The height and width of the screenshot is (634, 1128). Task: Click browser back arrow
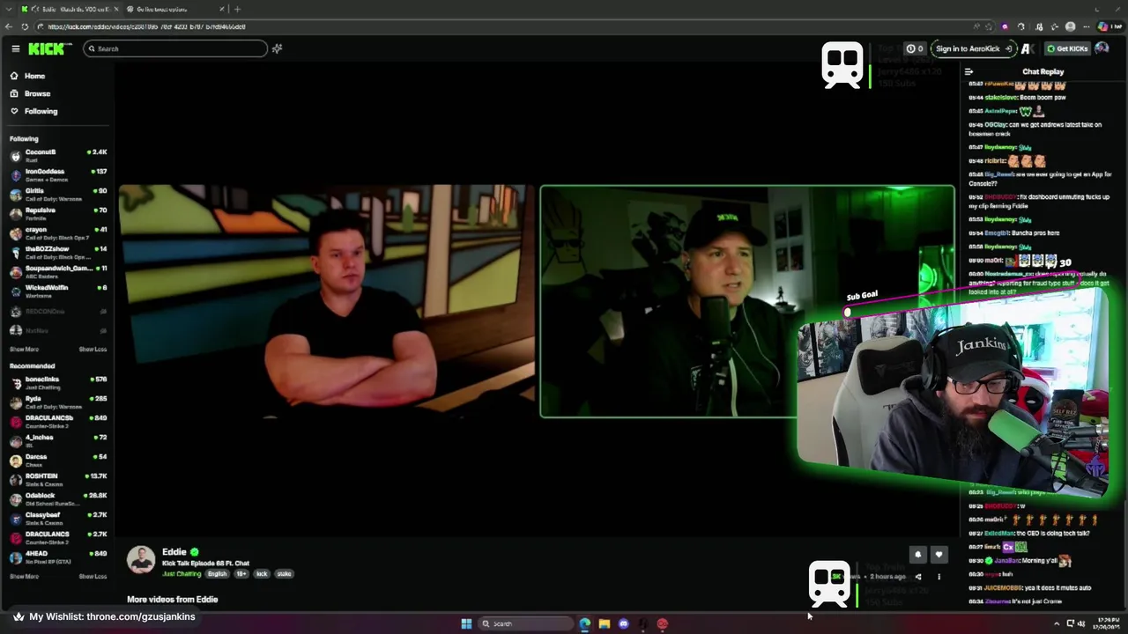9,26
